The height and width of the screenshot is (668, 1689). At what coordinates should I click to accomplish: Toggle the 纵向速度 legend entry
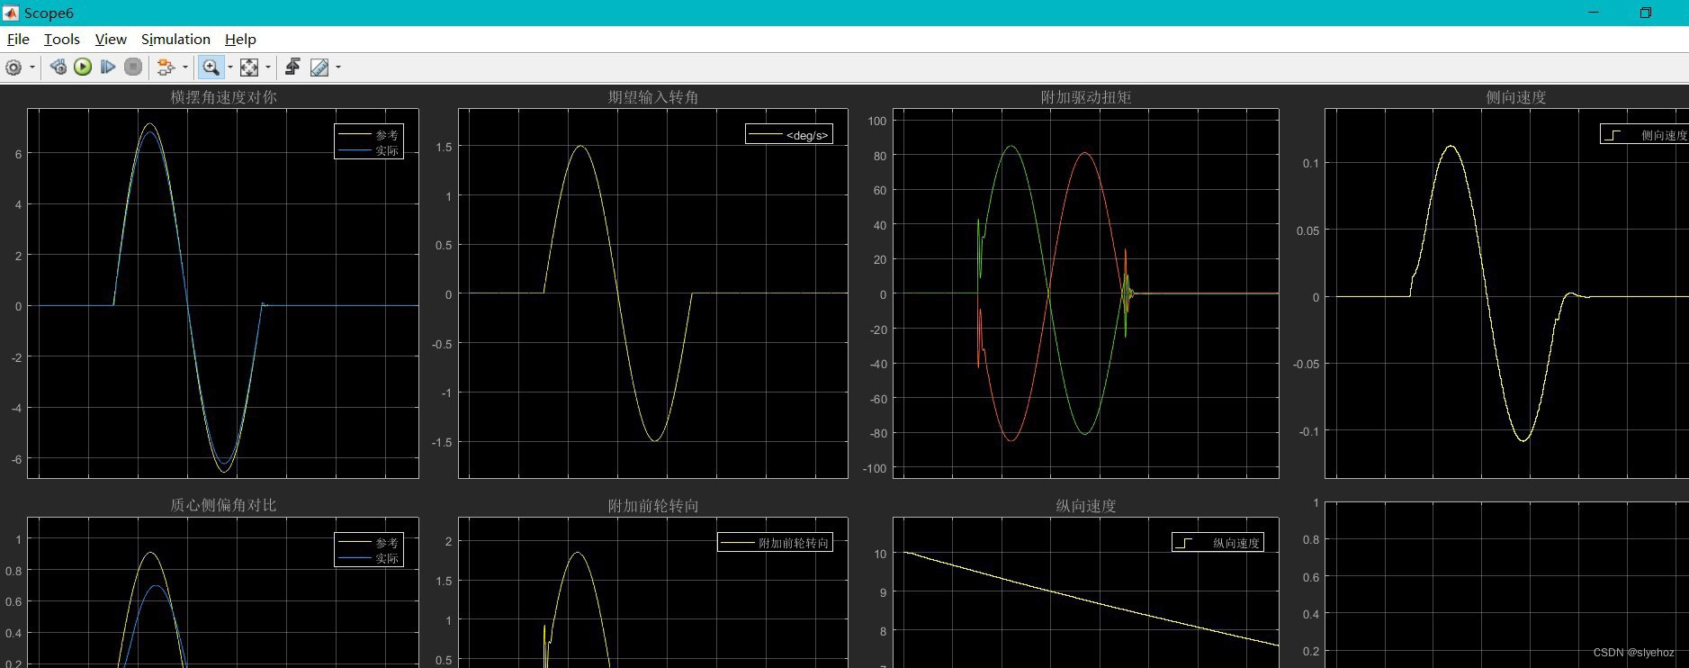pos(1218,543)
